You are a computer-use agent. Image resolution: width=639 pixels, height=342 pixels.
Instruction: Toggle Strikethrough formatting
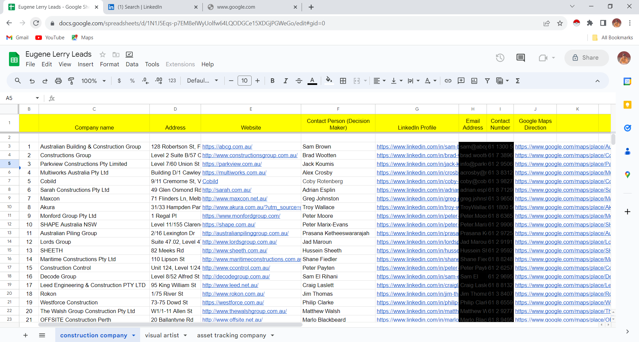(x=299, y=81)
